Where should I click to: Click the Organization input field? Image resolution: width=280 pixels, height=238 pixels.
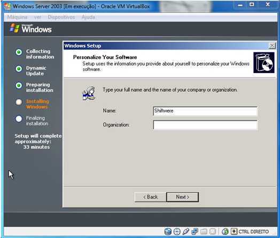tap(205, 125)
